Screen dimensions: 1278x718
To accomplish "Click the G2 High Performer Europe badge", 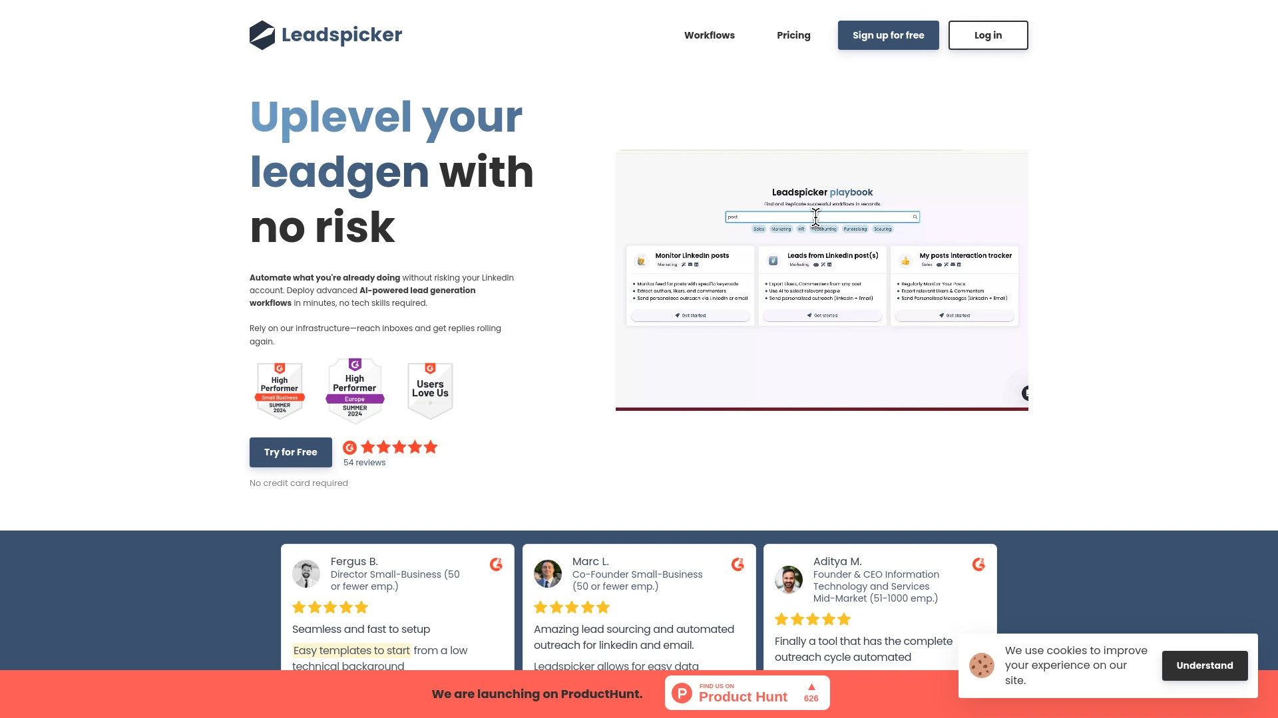I will click(x=355, y=388).
